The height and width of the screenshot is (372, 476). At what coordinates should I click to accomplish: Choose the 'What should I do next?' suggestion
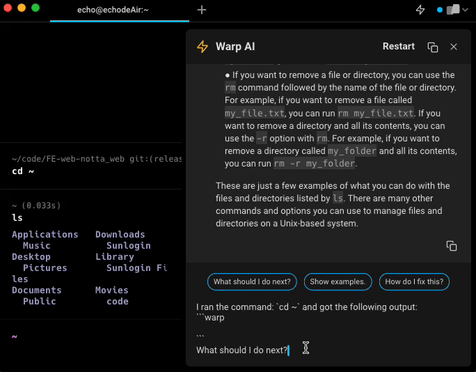coord(252,281)
